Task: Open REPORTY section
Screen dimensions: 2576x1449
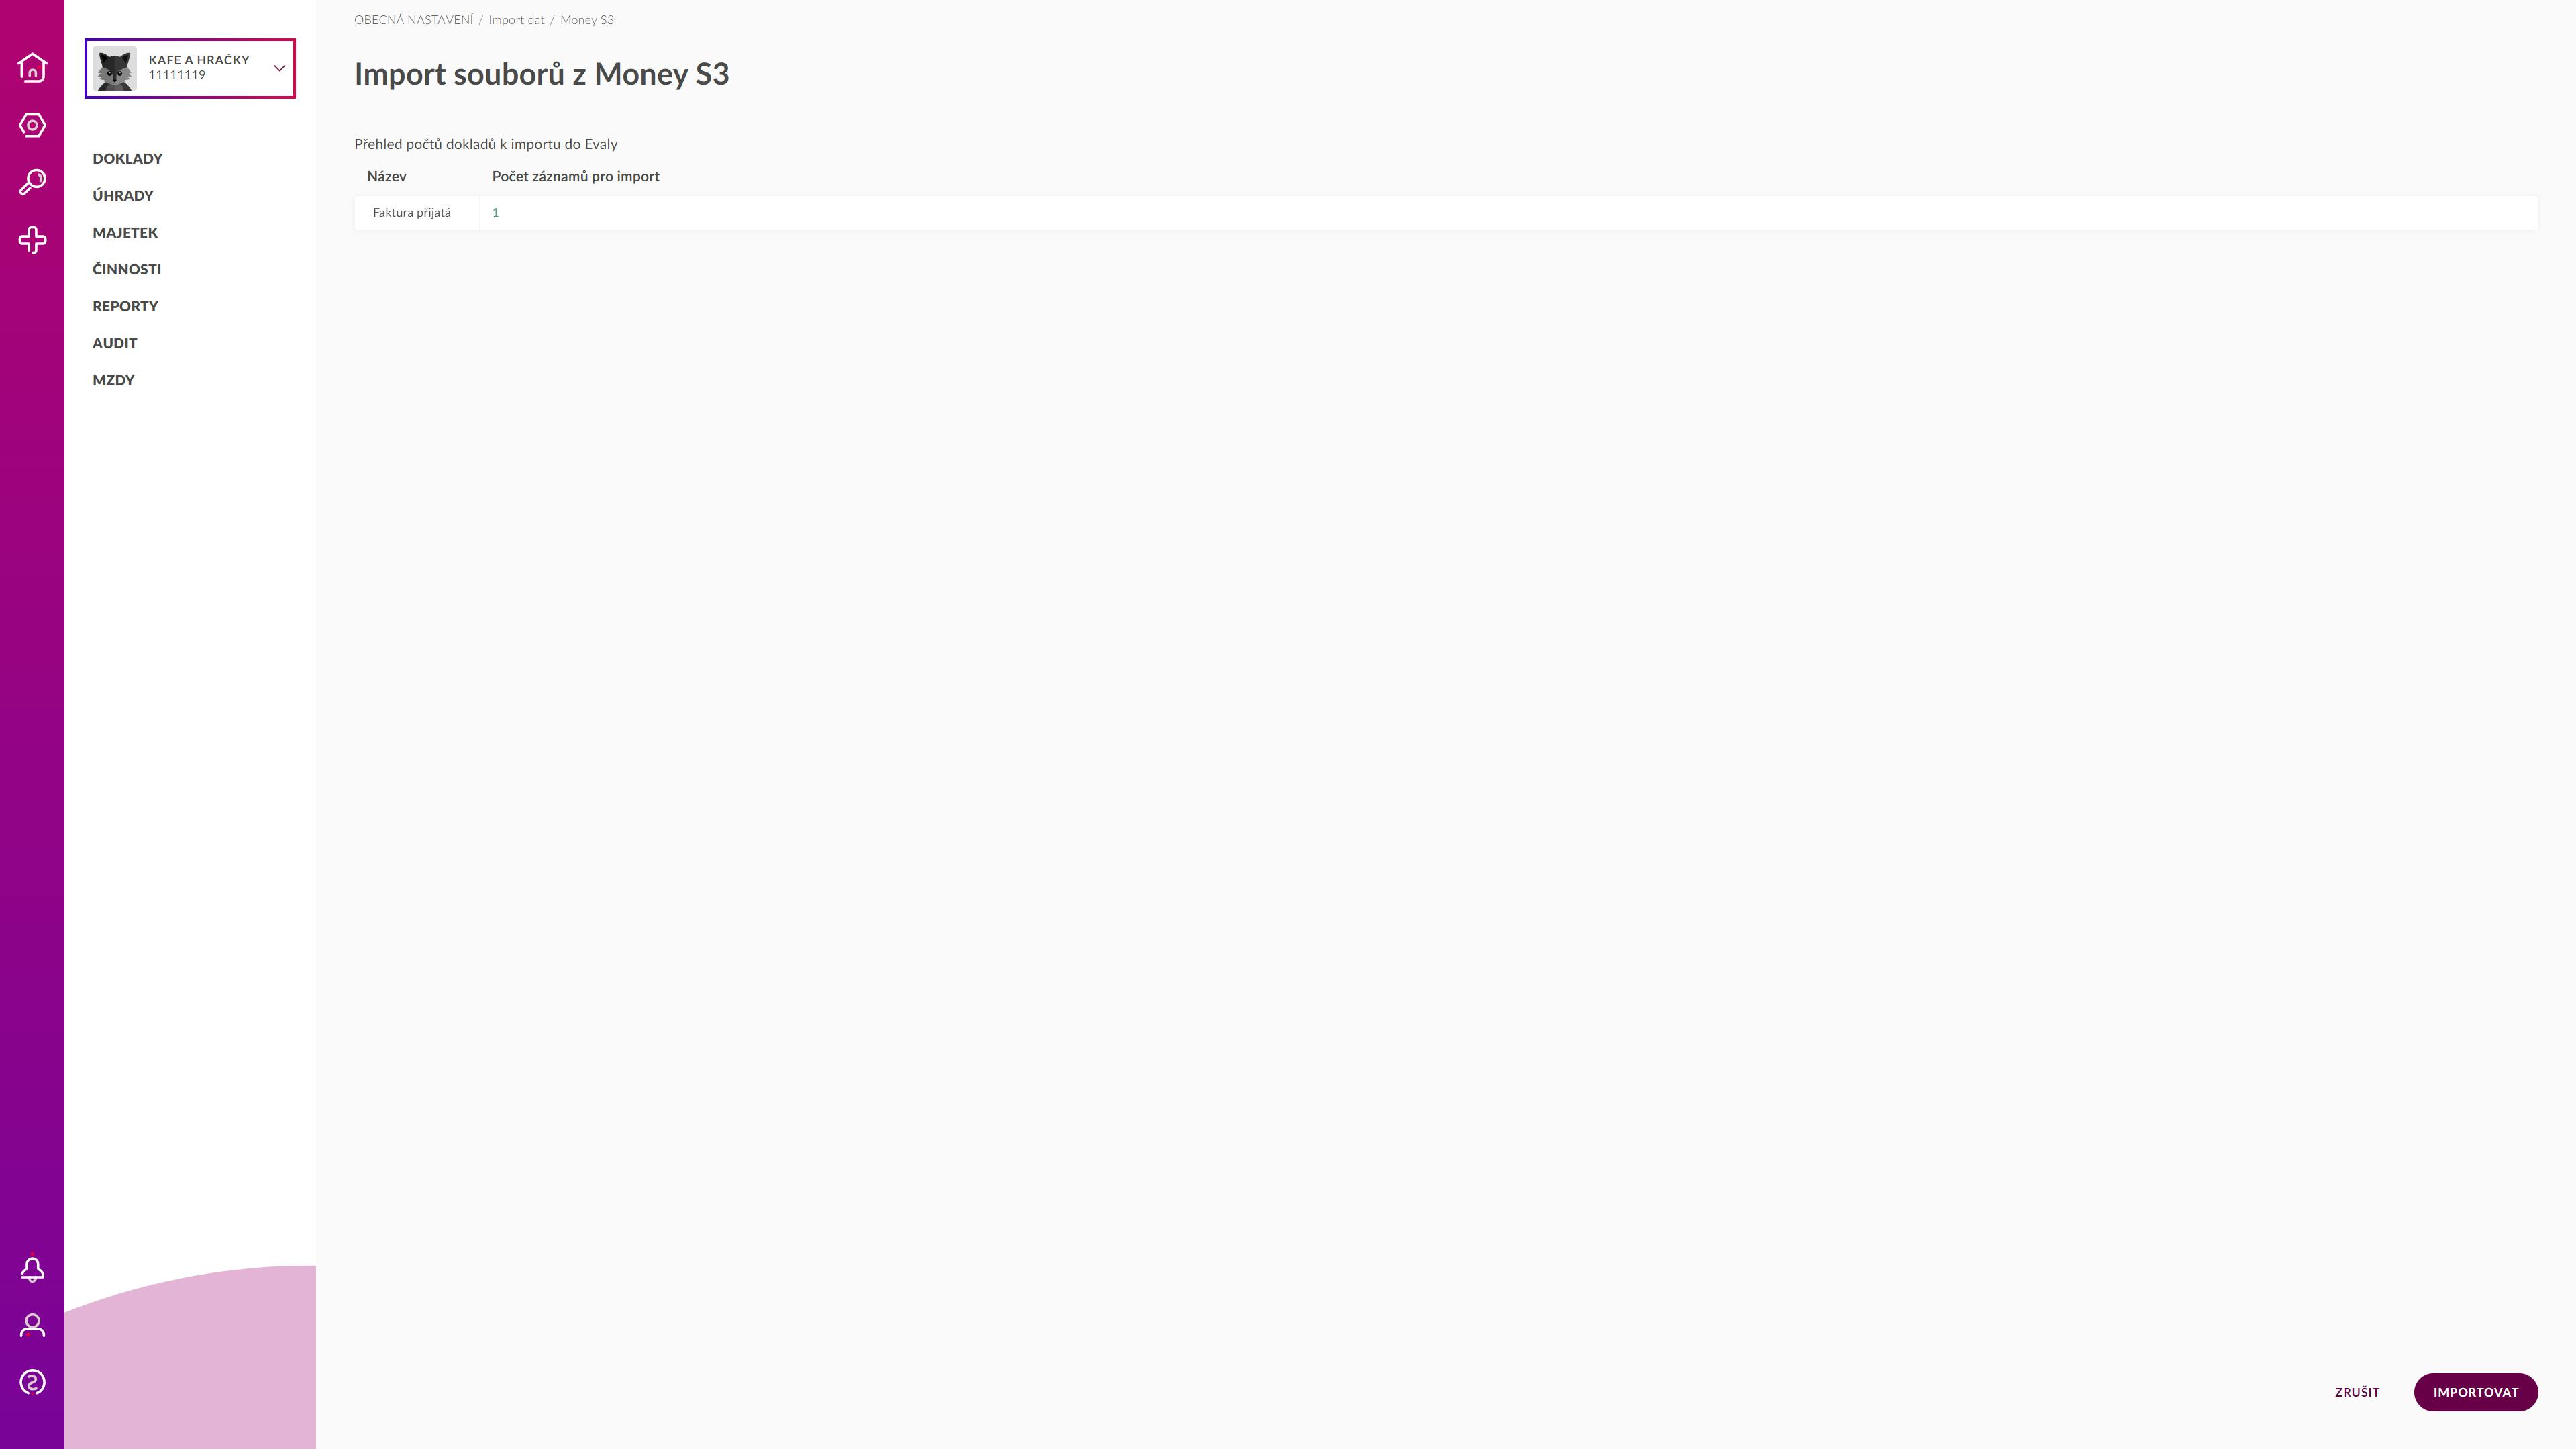Action: point(125,307)
